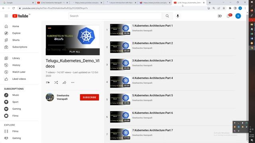
Task: Open the notifications bell
Action: (228, 16)
